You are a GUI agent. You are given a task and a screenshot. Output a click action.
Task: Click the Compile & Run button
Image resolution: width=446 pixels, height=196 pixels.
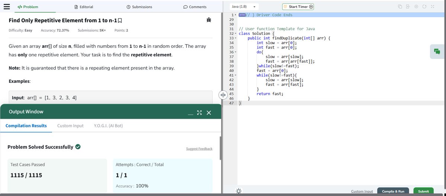393,191
